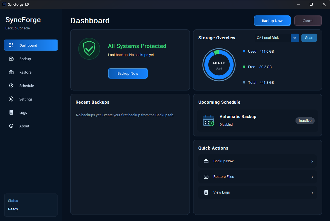
Task: Open the Restore page label
Action: pos(25,72)
